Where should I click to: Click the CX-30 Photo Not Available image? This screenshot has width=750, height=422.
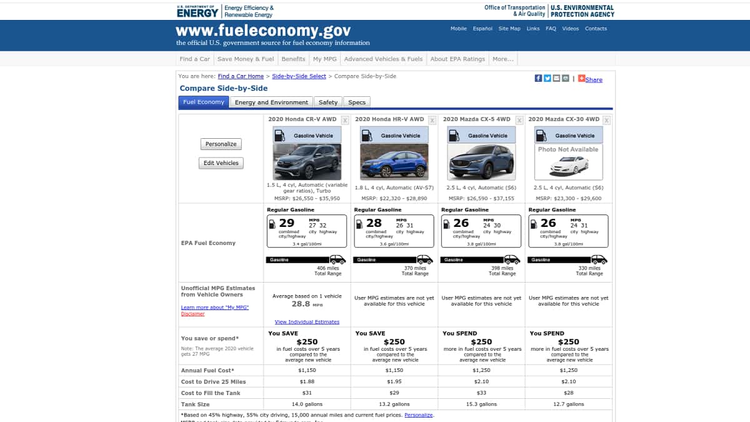(x=569, y=162)
